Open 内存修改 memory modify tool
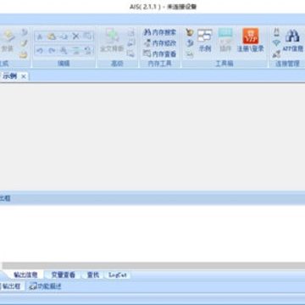 pos(159,43)
